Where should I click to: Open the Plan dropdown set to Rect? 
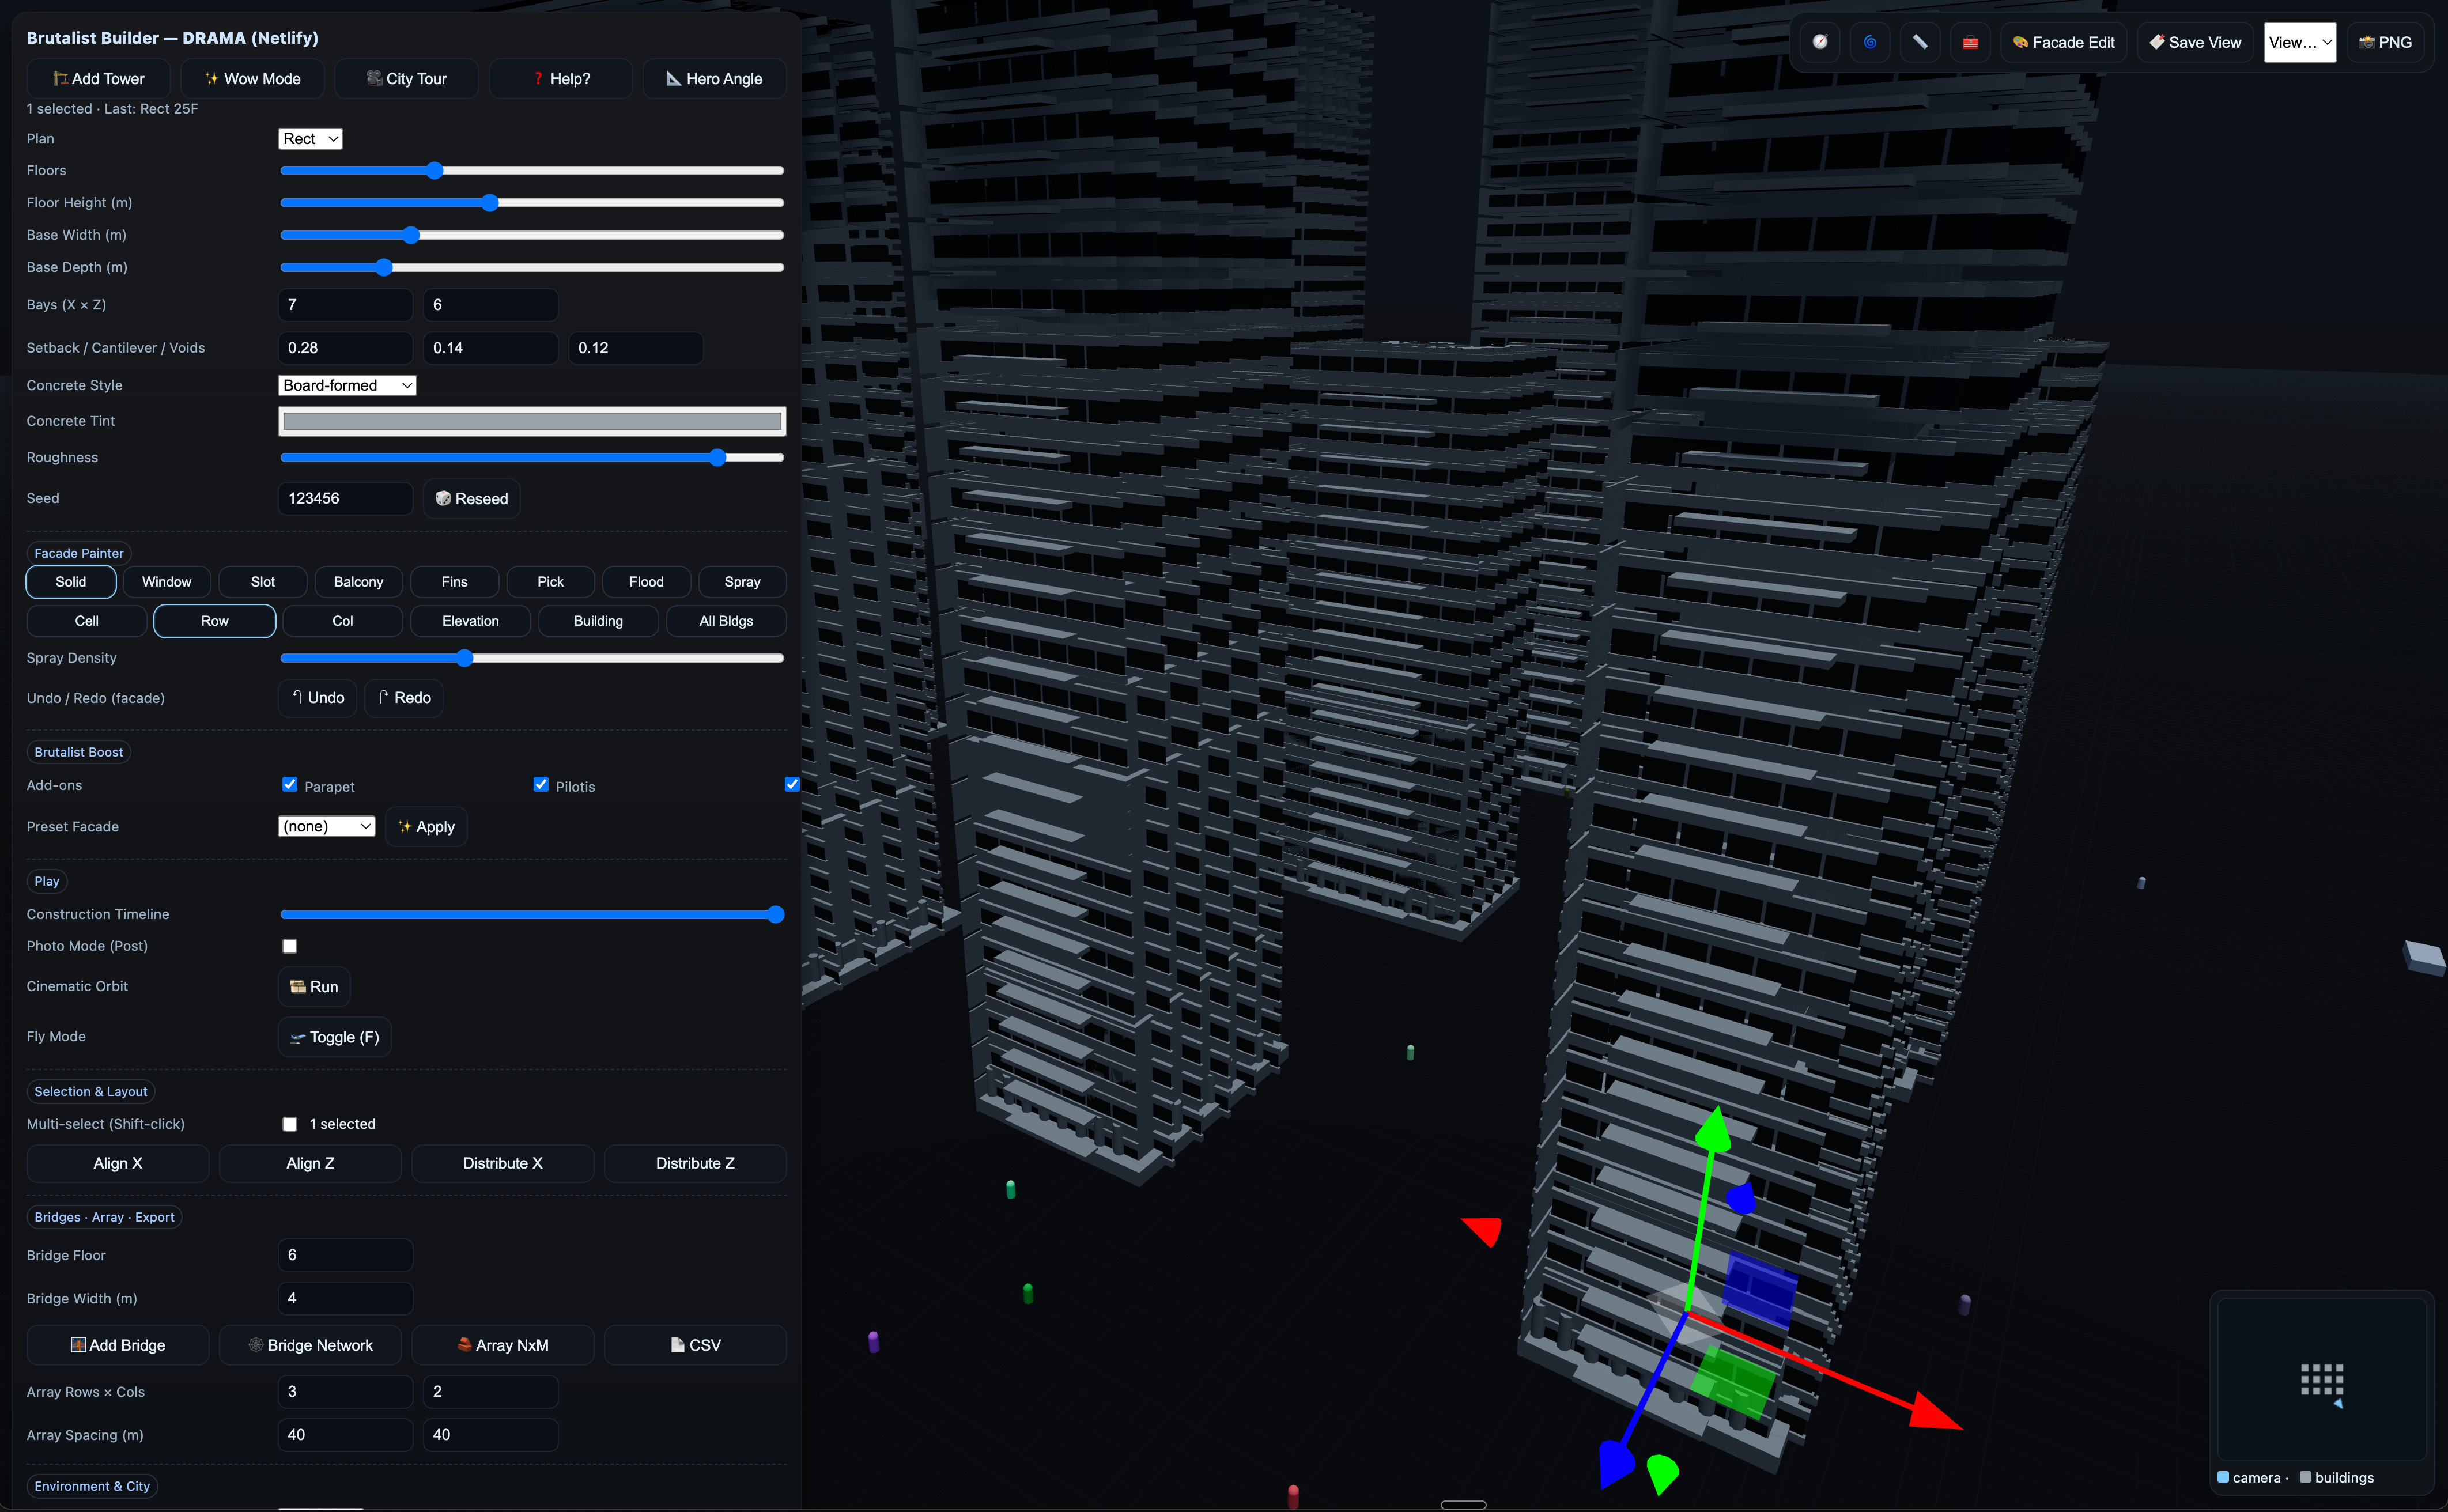(x=310, y=139)
